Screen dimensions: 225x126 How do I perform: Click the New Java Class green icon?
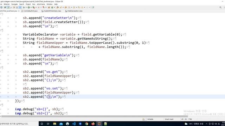click(52, 7)
